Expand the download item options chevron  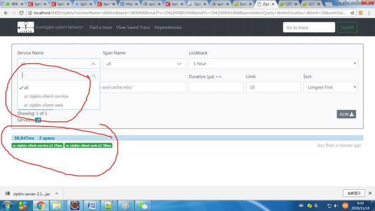point(57,193)
